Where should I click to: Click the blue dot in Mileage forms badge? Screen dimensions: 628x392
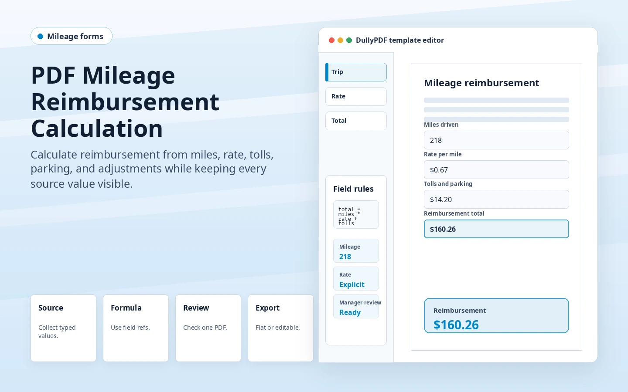(41, 37)
